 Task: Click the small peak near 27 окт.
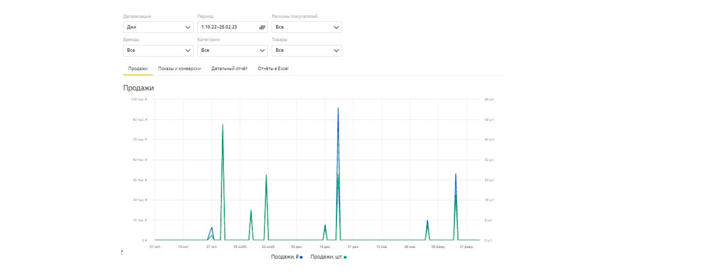211,227
